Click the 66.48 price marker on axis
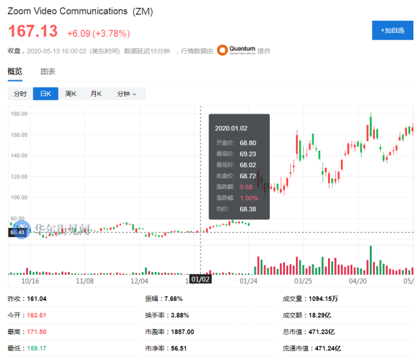The image size is (418, 357). click(x=18, y=232)
